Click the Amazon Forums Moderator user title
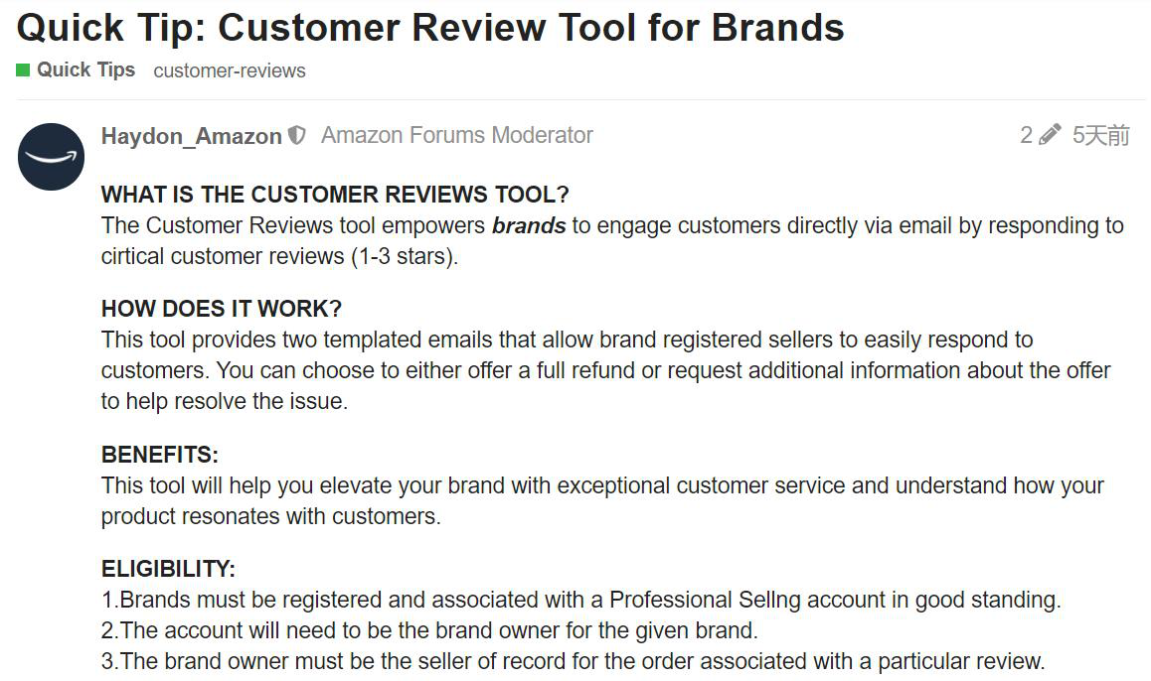Screen dimensions: 1151x681 point(457,136)
